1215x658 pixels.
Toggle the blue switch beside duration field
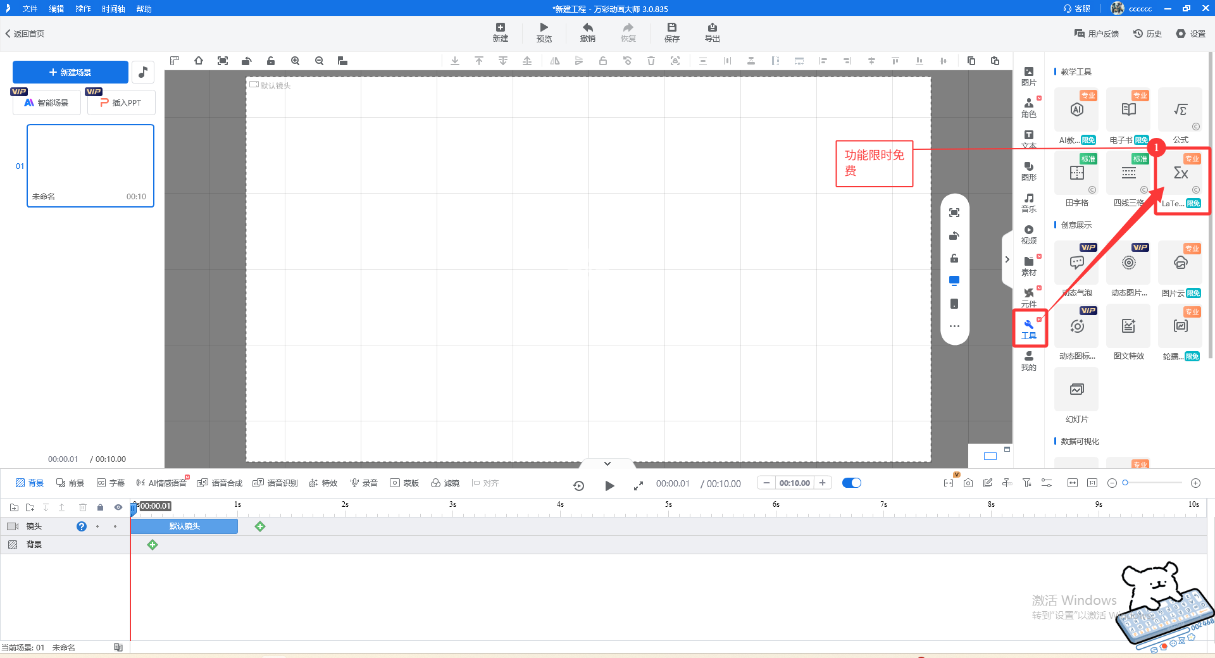(x=852, y=483)
